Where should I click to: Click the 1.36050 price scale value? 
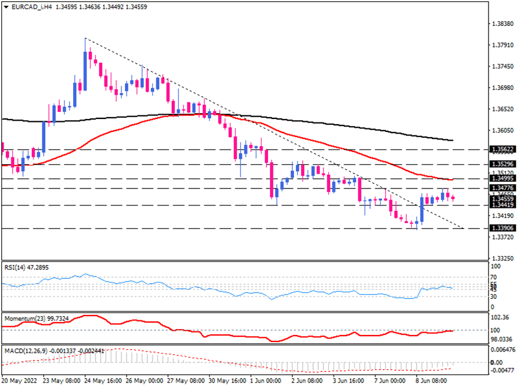coord(503,131)
